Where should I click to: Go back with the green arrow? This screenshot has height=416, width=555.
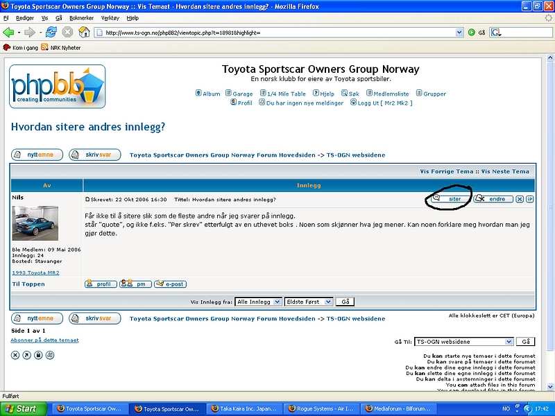click(x=9, y=32)
